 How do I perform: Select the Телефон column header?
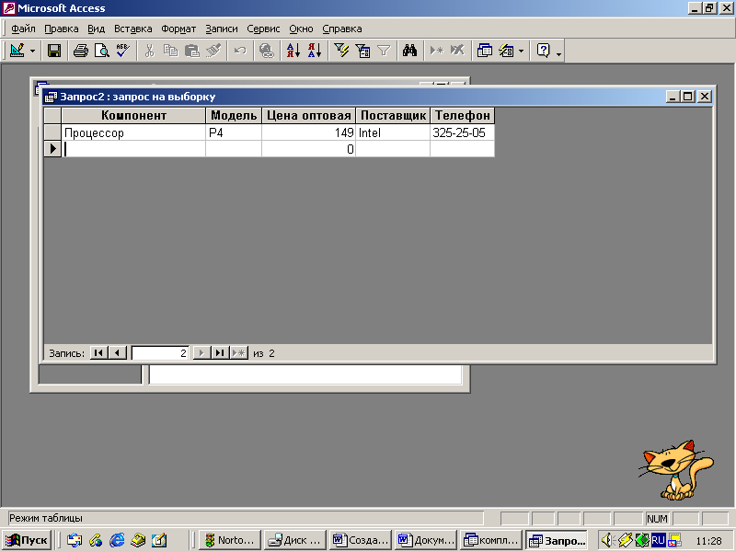463,116
